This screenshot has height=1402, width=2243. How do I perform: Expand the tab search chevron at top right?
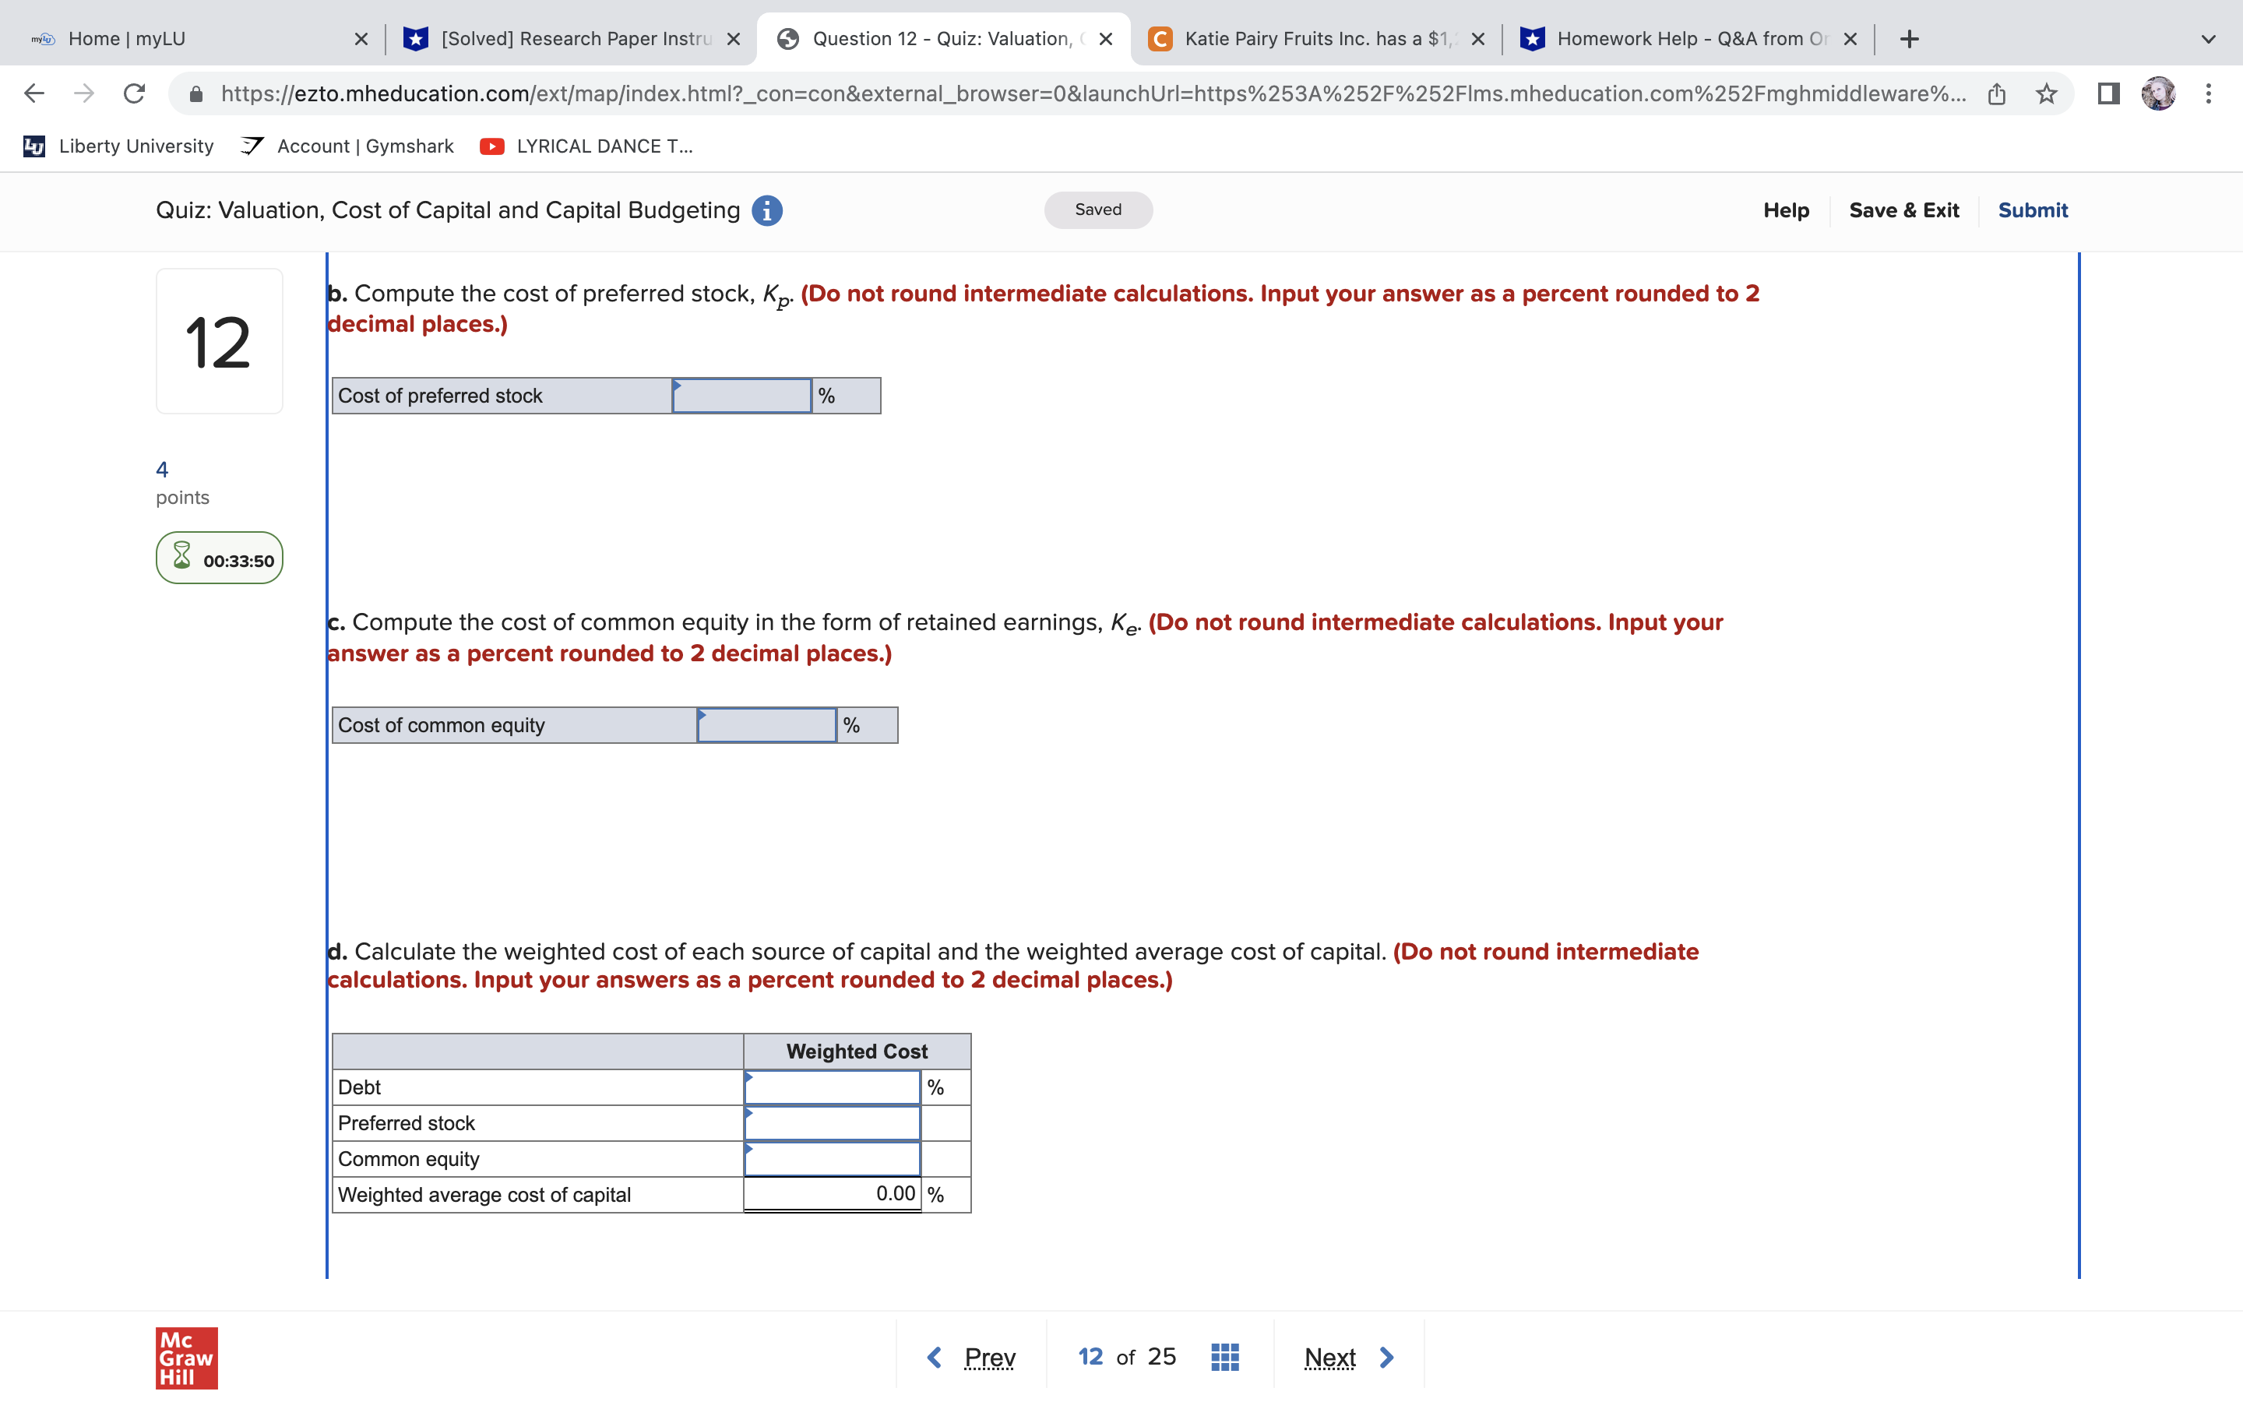2207,38
